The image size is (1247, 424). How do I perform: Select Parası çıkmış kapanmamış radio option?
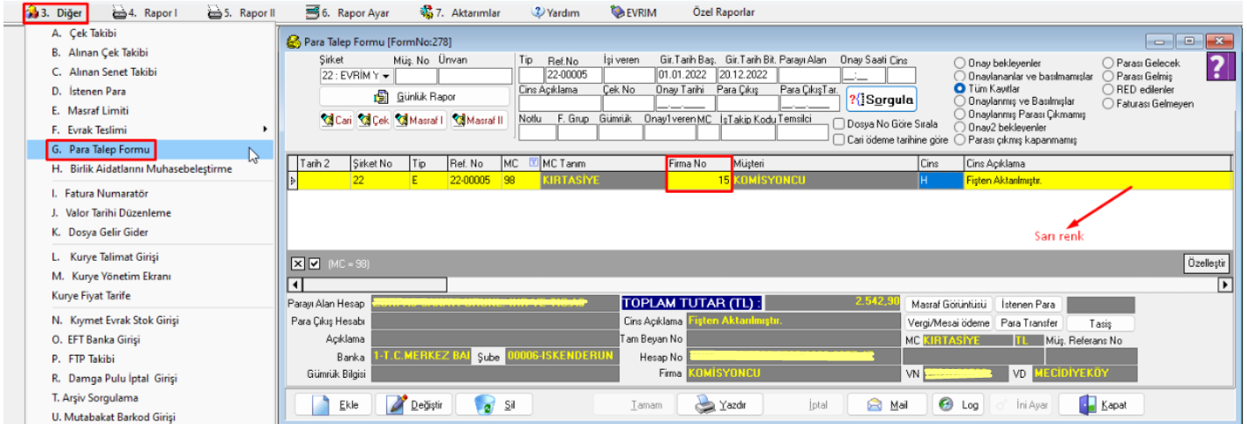[959, 140]
